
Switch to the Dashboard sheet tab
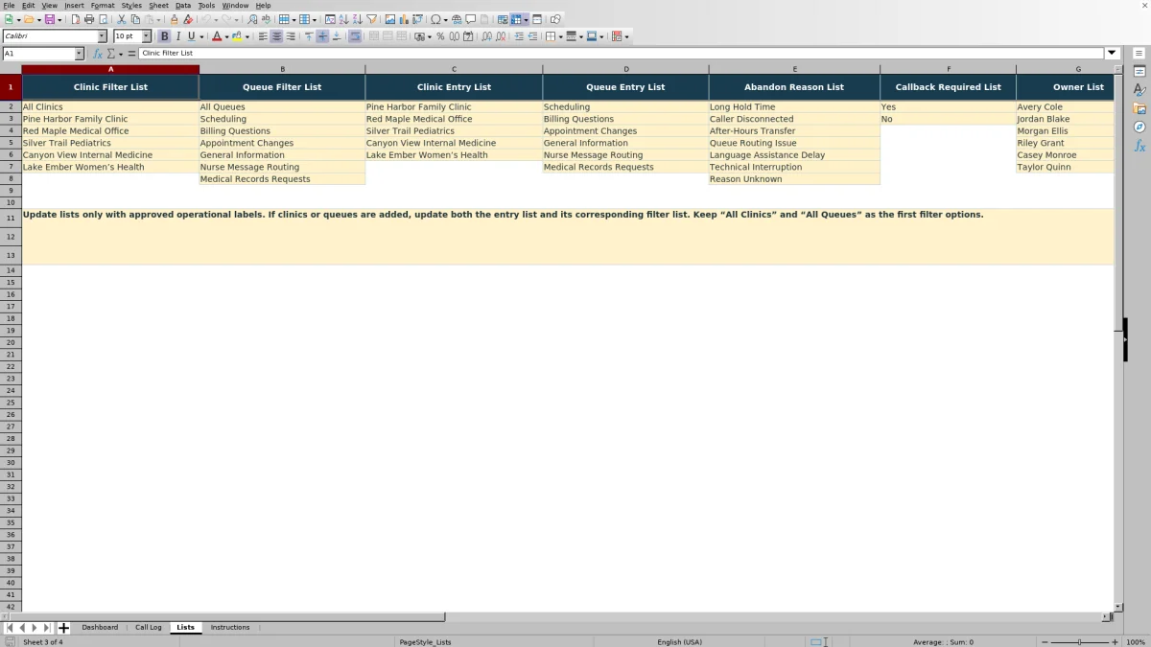click(x=100, y=628)
